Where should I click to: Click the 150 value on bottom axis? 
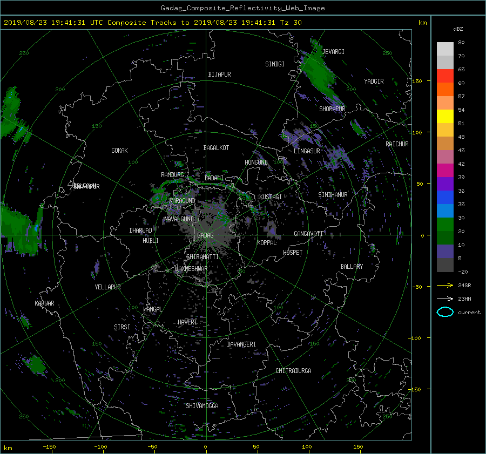(x=358, y=447)
